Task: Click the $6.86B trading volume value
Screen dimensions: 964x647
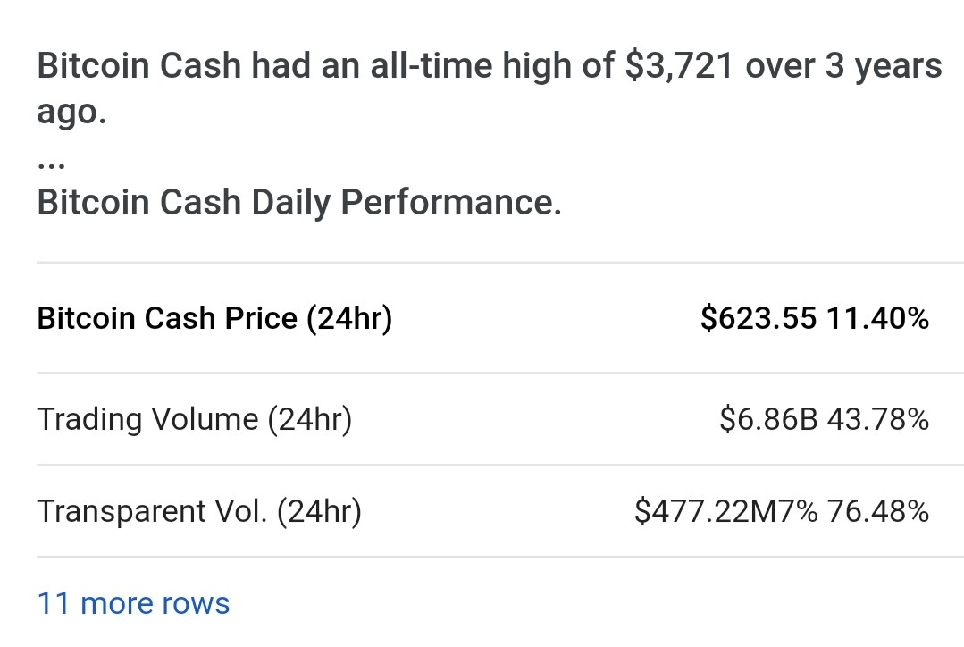Action: point(768,419)
